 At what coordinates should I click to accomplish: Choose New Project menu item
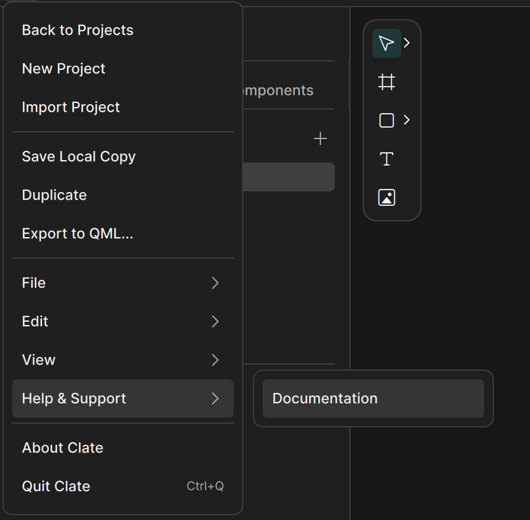coord(123,69)
